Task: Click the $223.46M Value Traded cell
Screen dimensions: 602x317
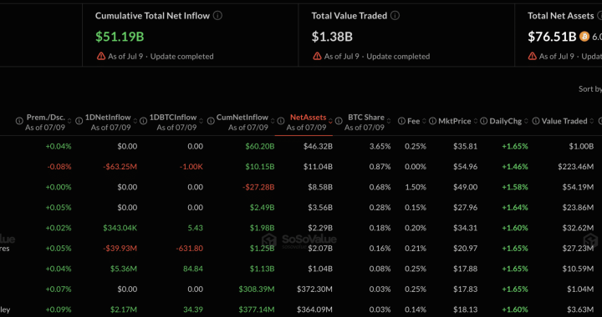Action: 575,167
